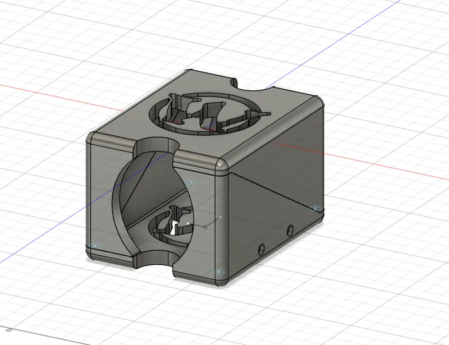Select the small round hole nearest the front corner
Screen dimensions: 449x345
(261, 249)
